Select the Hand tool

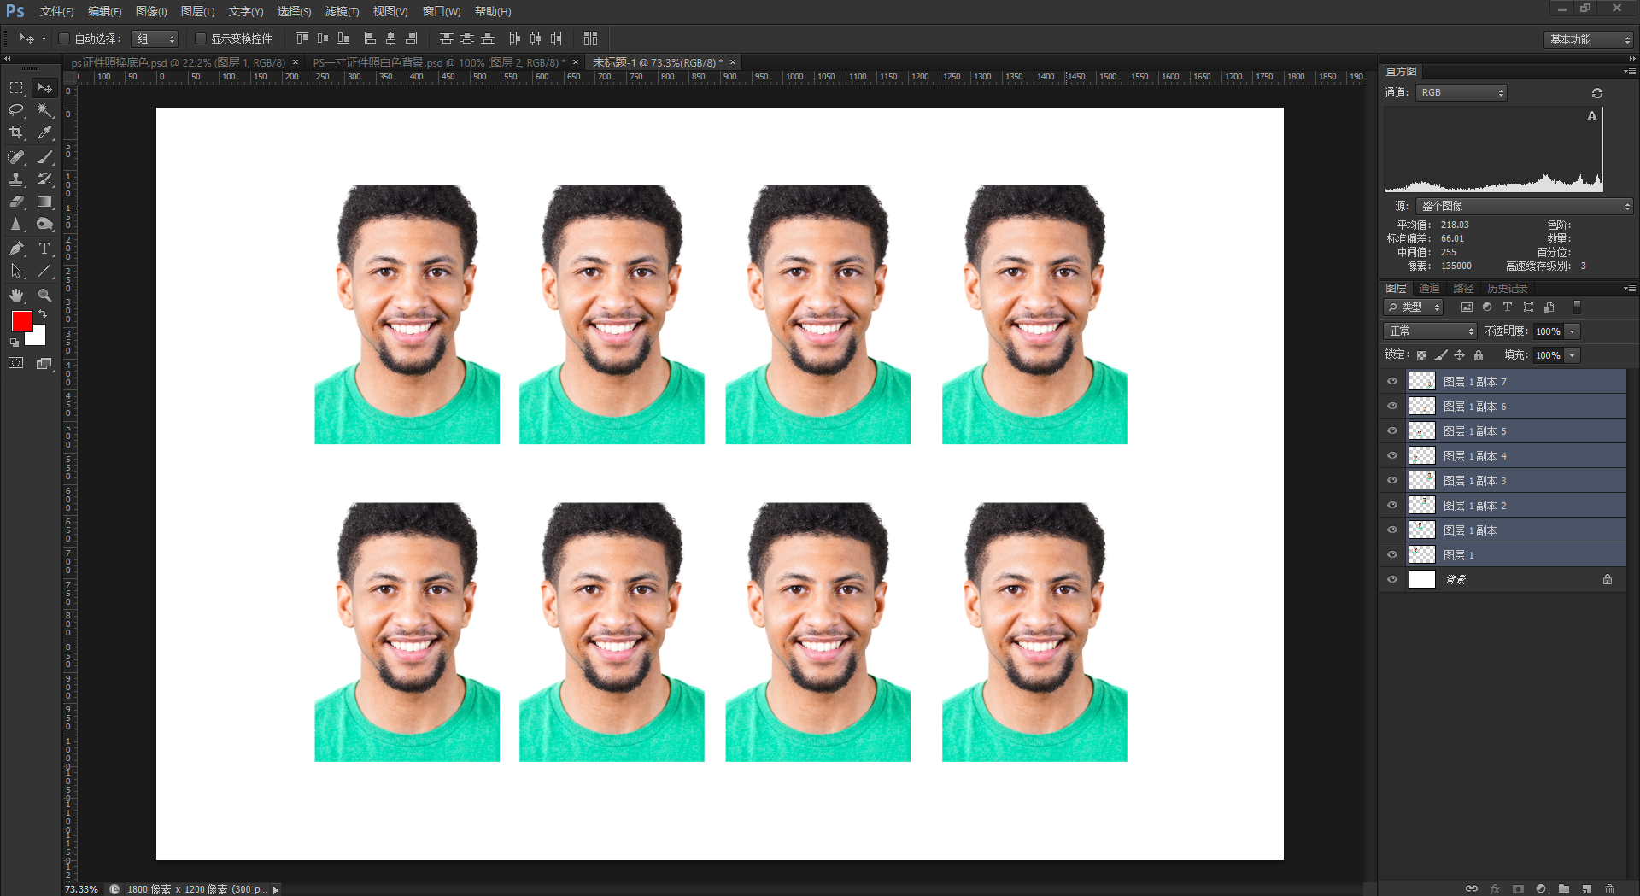pyautogui.click(x=16, y=296)
